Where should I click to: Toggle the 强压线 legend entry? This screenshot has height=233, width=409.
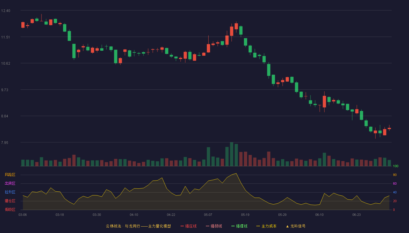tap(188, 226)
